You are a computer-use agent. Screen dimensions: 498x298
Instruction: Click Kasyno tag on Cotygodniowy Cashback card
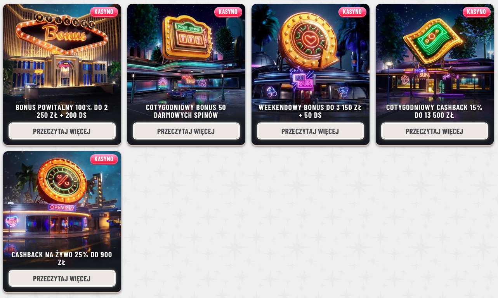coord(477,12)
